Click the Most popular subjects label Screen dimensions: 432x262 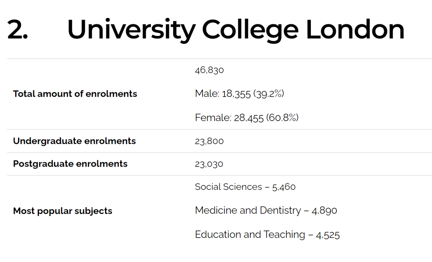point(62,211)
